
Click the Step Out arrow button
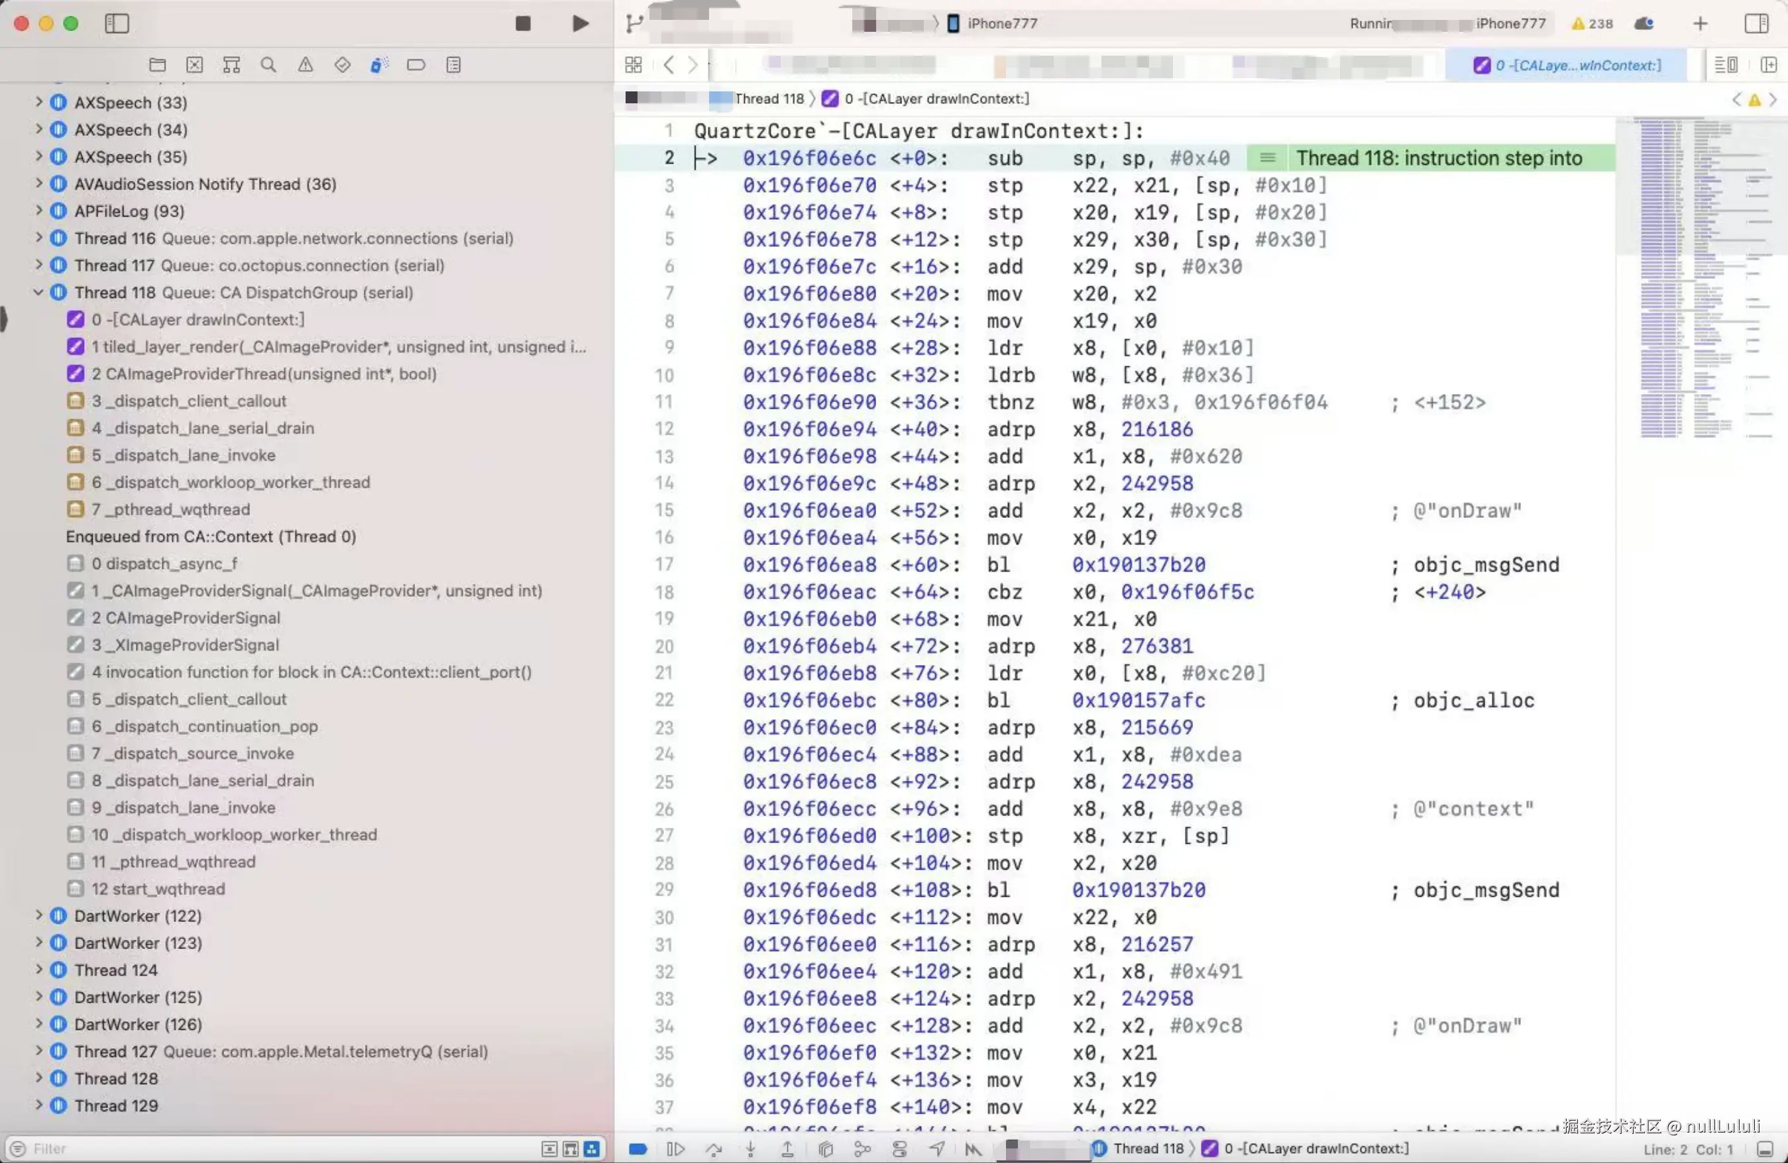coord(787,1148)
